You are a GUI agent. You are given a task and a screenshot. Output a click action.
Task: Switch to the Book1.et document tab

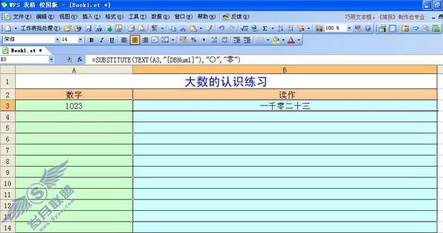click(x=26, y=51)
